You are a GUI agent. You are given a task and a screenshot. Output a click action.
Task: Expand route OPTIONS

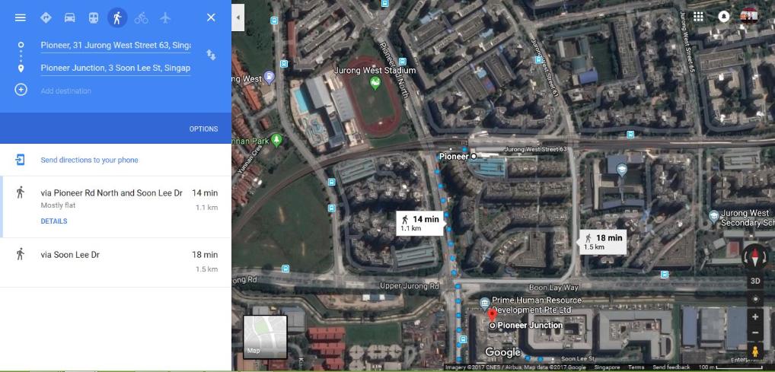pyautogui.click(x=203, y=129)
